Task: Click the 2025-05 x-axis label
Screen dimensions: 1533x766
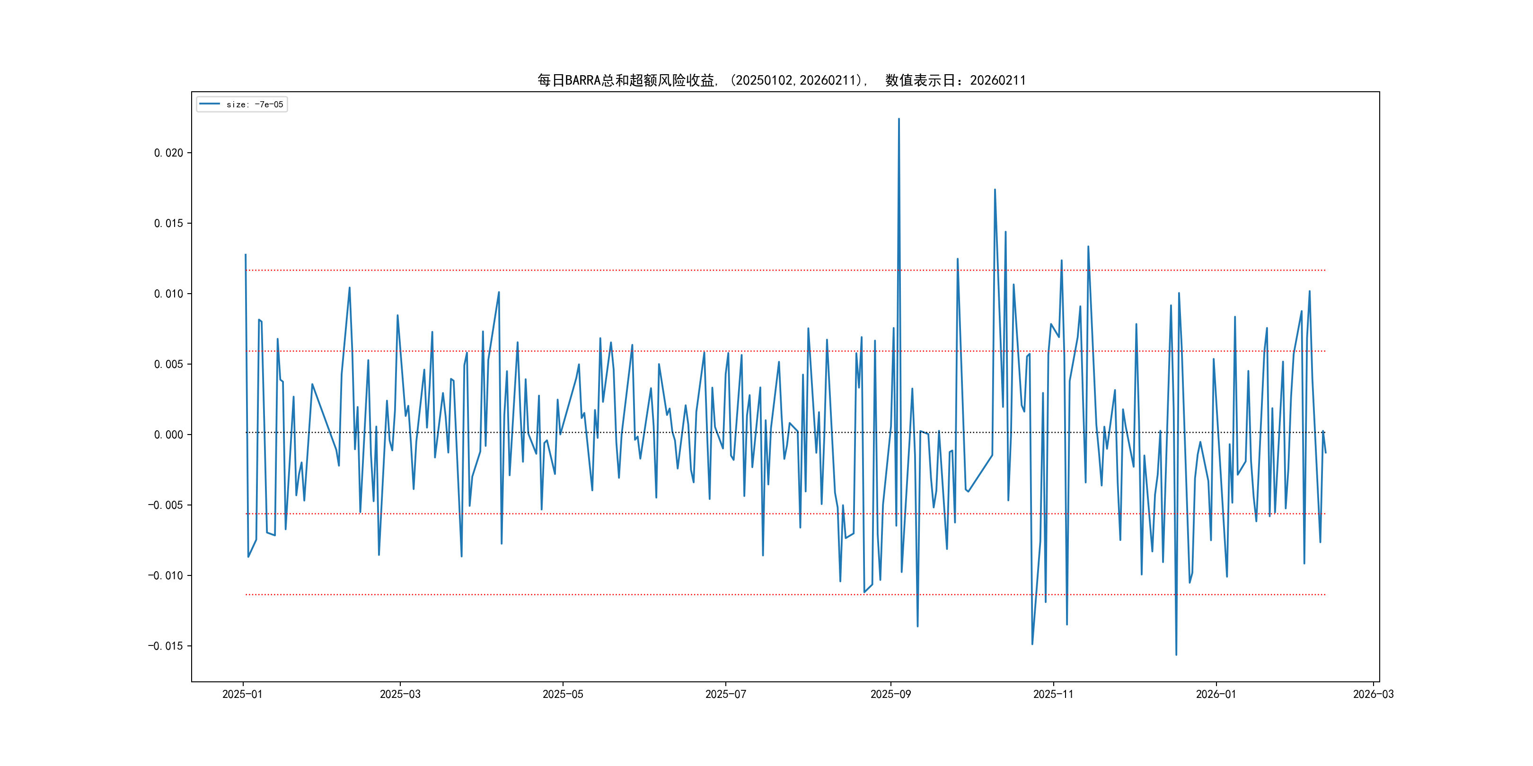Action: [x=563, y=694]
